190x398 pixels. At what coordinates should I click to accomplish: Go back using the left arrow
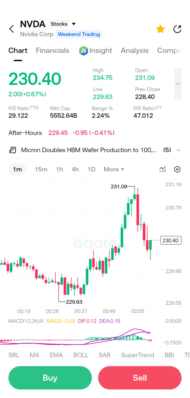click(11, 29)
